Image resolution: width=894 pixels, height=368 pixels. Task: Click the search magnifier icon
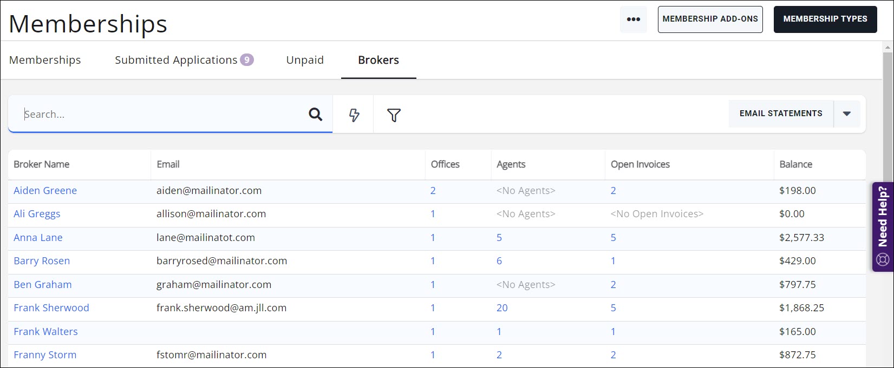(315, 114)
